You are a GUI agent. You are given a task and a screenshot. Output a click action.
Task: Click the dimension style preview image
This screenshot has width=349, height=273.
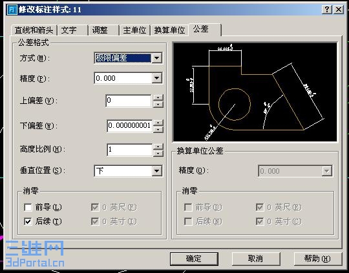tap(255, 92)
